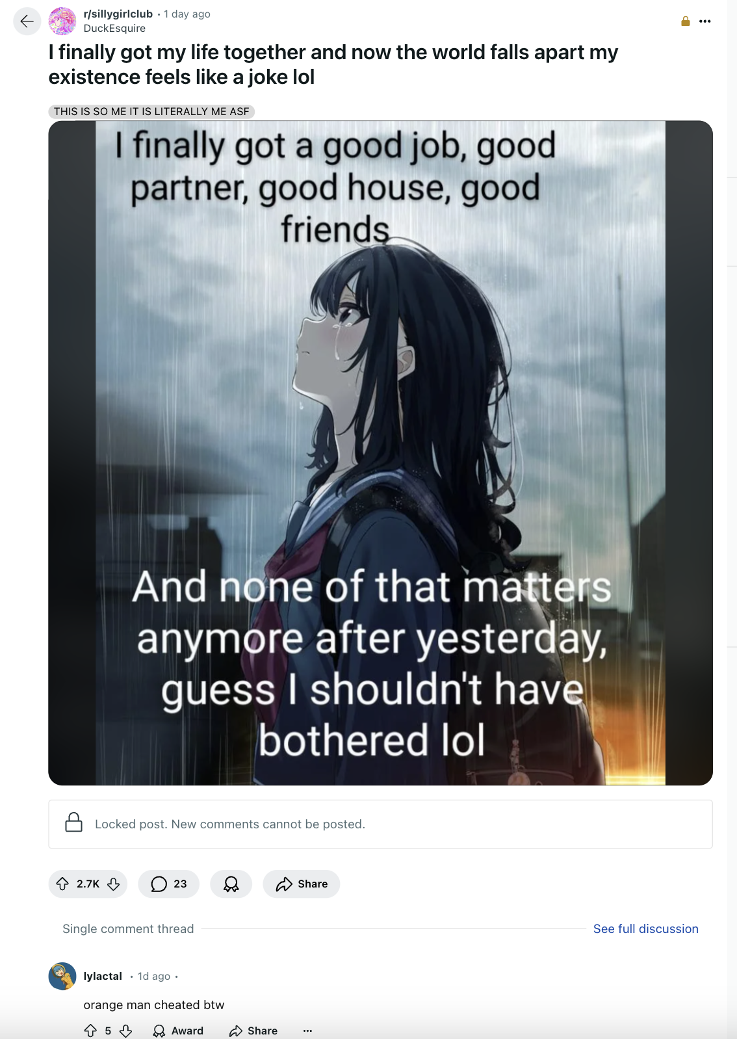Viewport: 737px width, 1039px height.
Task: Upvote lylactal's comment
Action: (x=91, y=1031)
